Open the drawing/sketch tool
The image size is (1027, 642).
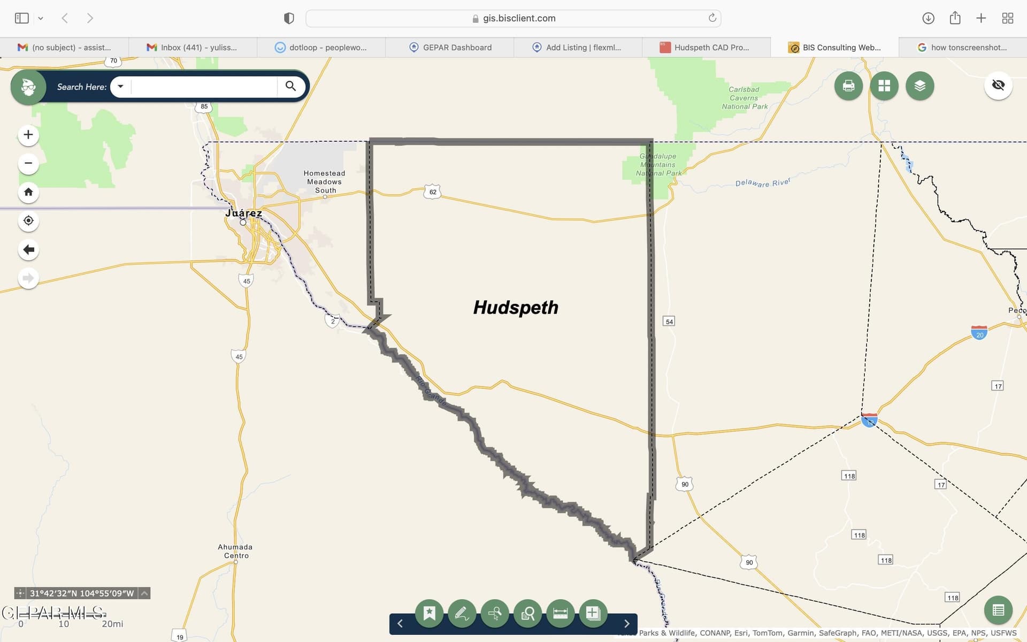pos(462,614)
